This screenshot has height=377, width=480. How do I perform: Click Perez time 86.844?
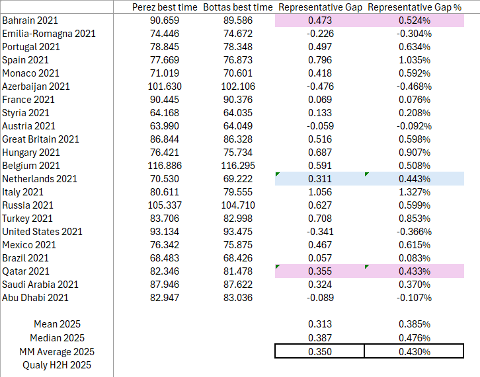tap(165, 139)
